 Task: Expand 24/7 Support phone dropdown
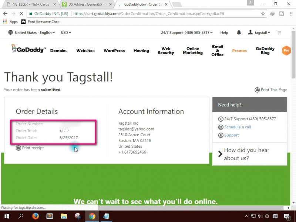[x=187, y=33]
